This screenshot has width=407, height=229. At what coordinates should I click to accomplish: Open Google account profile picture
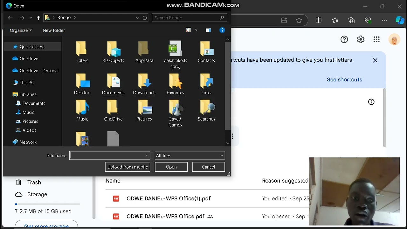(x=394, y=39)
